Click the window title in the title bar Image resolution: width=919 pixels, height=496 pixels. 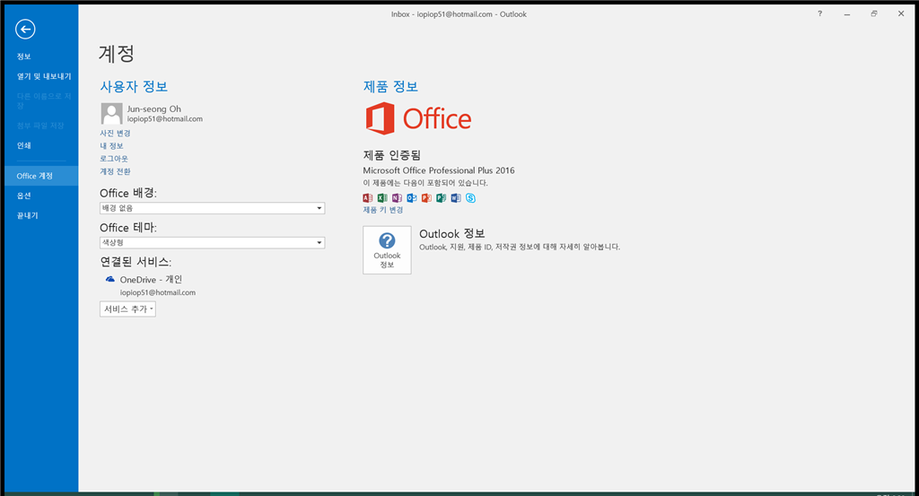click(459, 14)
